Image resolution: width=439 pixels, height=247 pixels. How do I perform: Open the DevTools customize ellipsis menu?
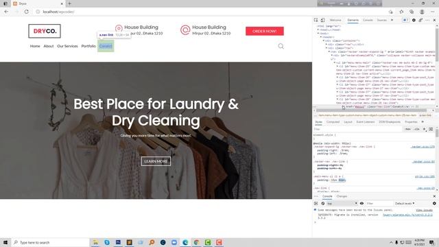click(x=427, y=20)
